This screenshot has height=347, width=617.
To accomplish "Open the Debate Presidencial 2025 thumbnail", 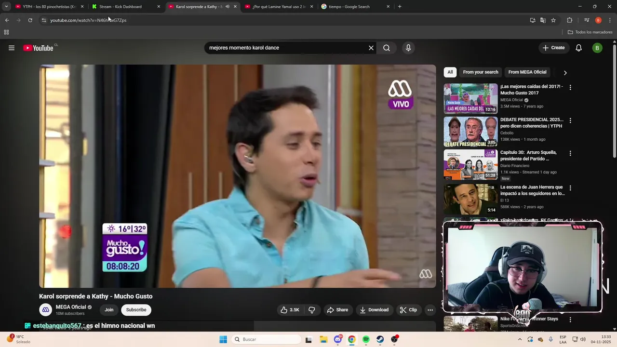I will [x=470, y=132].
